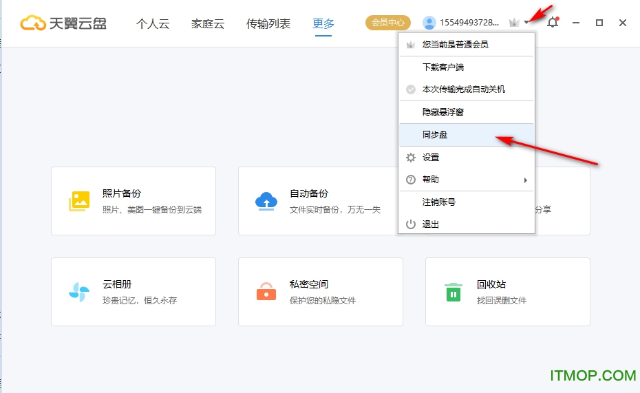The image size is (640, 393).
Task: Click the text 照片、美图一键备份到云端
Action: 152,210
